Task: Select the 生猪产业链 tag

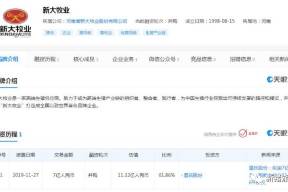Action: [x=156, y=33]
